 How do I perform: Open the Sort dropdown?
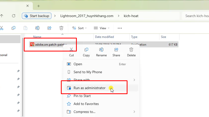coord(79,28)
